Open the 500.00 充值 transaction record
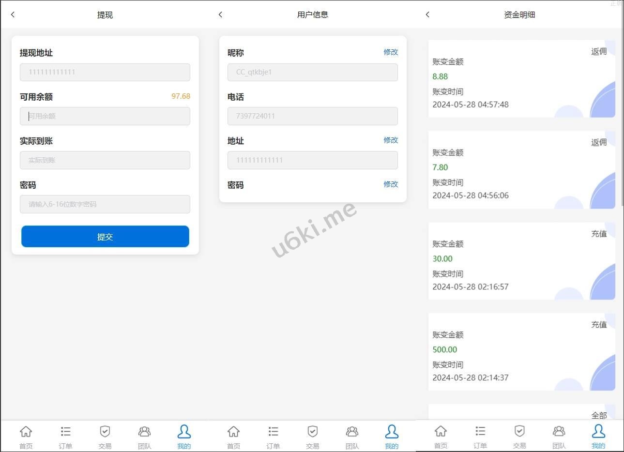 tap(521, 352)
